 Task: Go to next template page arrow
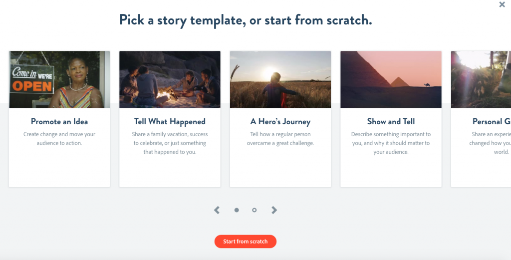(x=274, y=210)
